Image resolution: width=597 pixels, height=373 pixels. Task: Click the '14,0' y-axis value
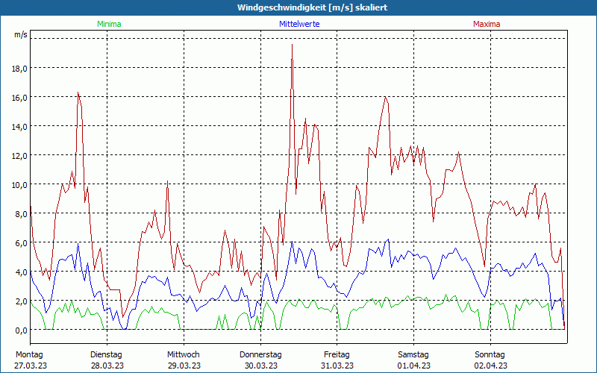(20, 127)
